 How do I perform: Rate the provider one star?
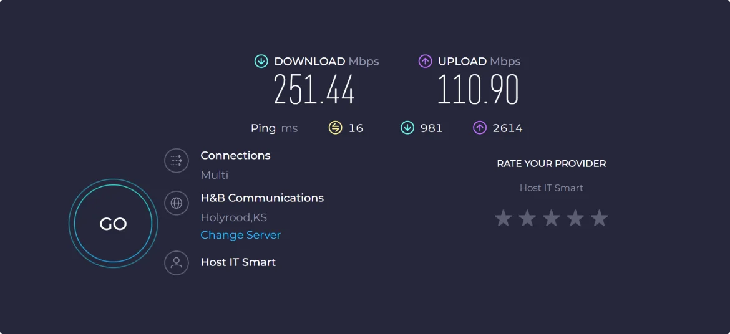503,218
